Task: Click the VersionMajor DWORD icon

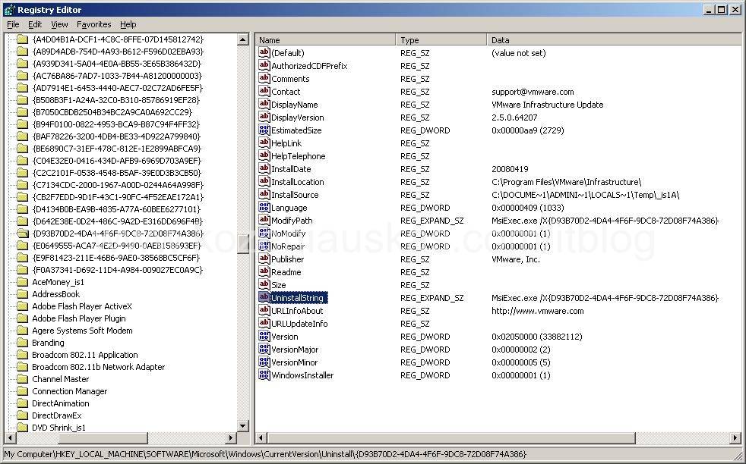Action: click(x=264, y=350)
